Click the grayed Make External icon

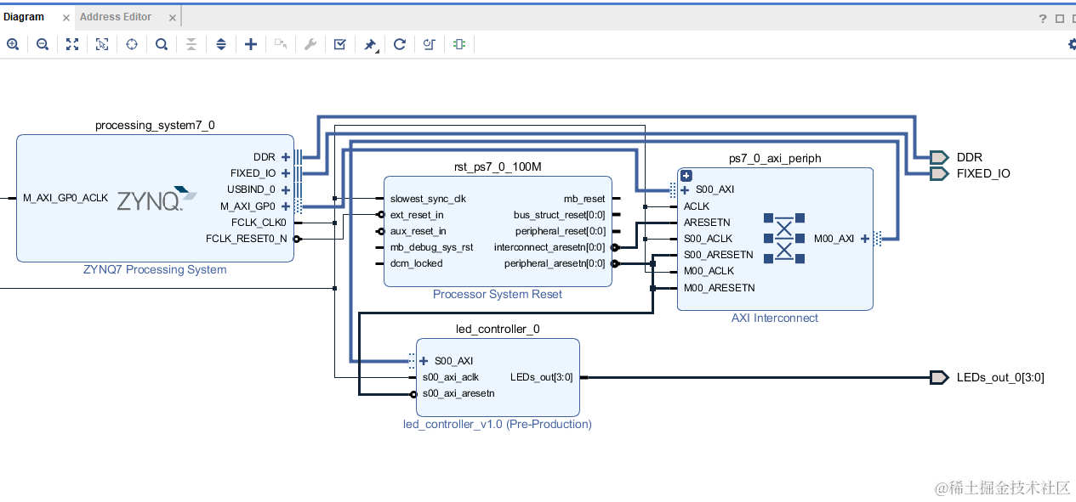(x=281, y=44)
